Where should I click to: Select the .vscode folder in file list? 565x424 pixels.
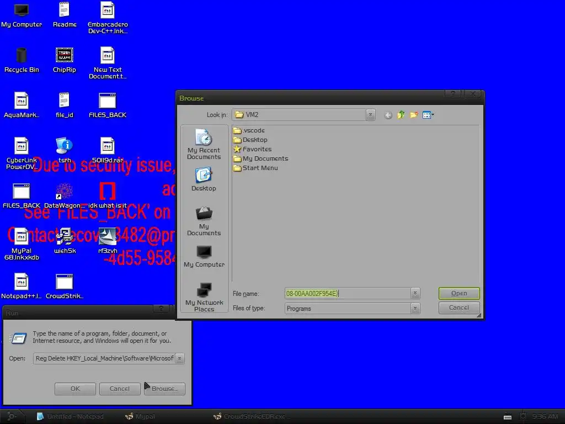[x=249, y=130]
